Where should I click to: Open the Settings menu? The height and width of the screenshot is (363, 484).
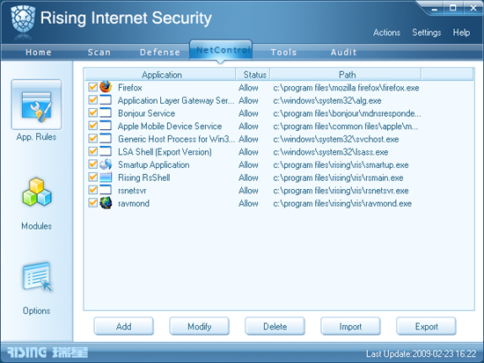427,33
